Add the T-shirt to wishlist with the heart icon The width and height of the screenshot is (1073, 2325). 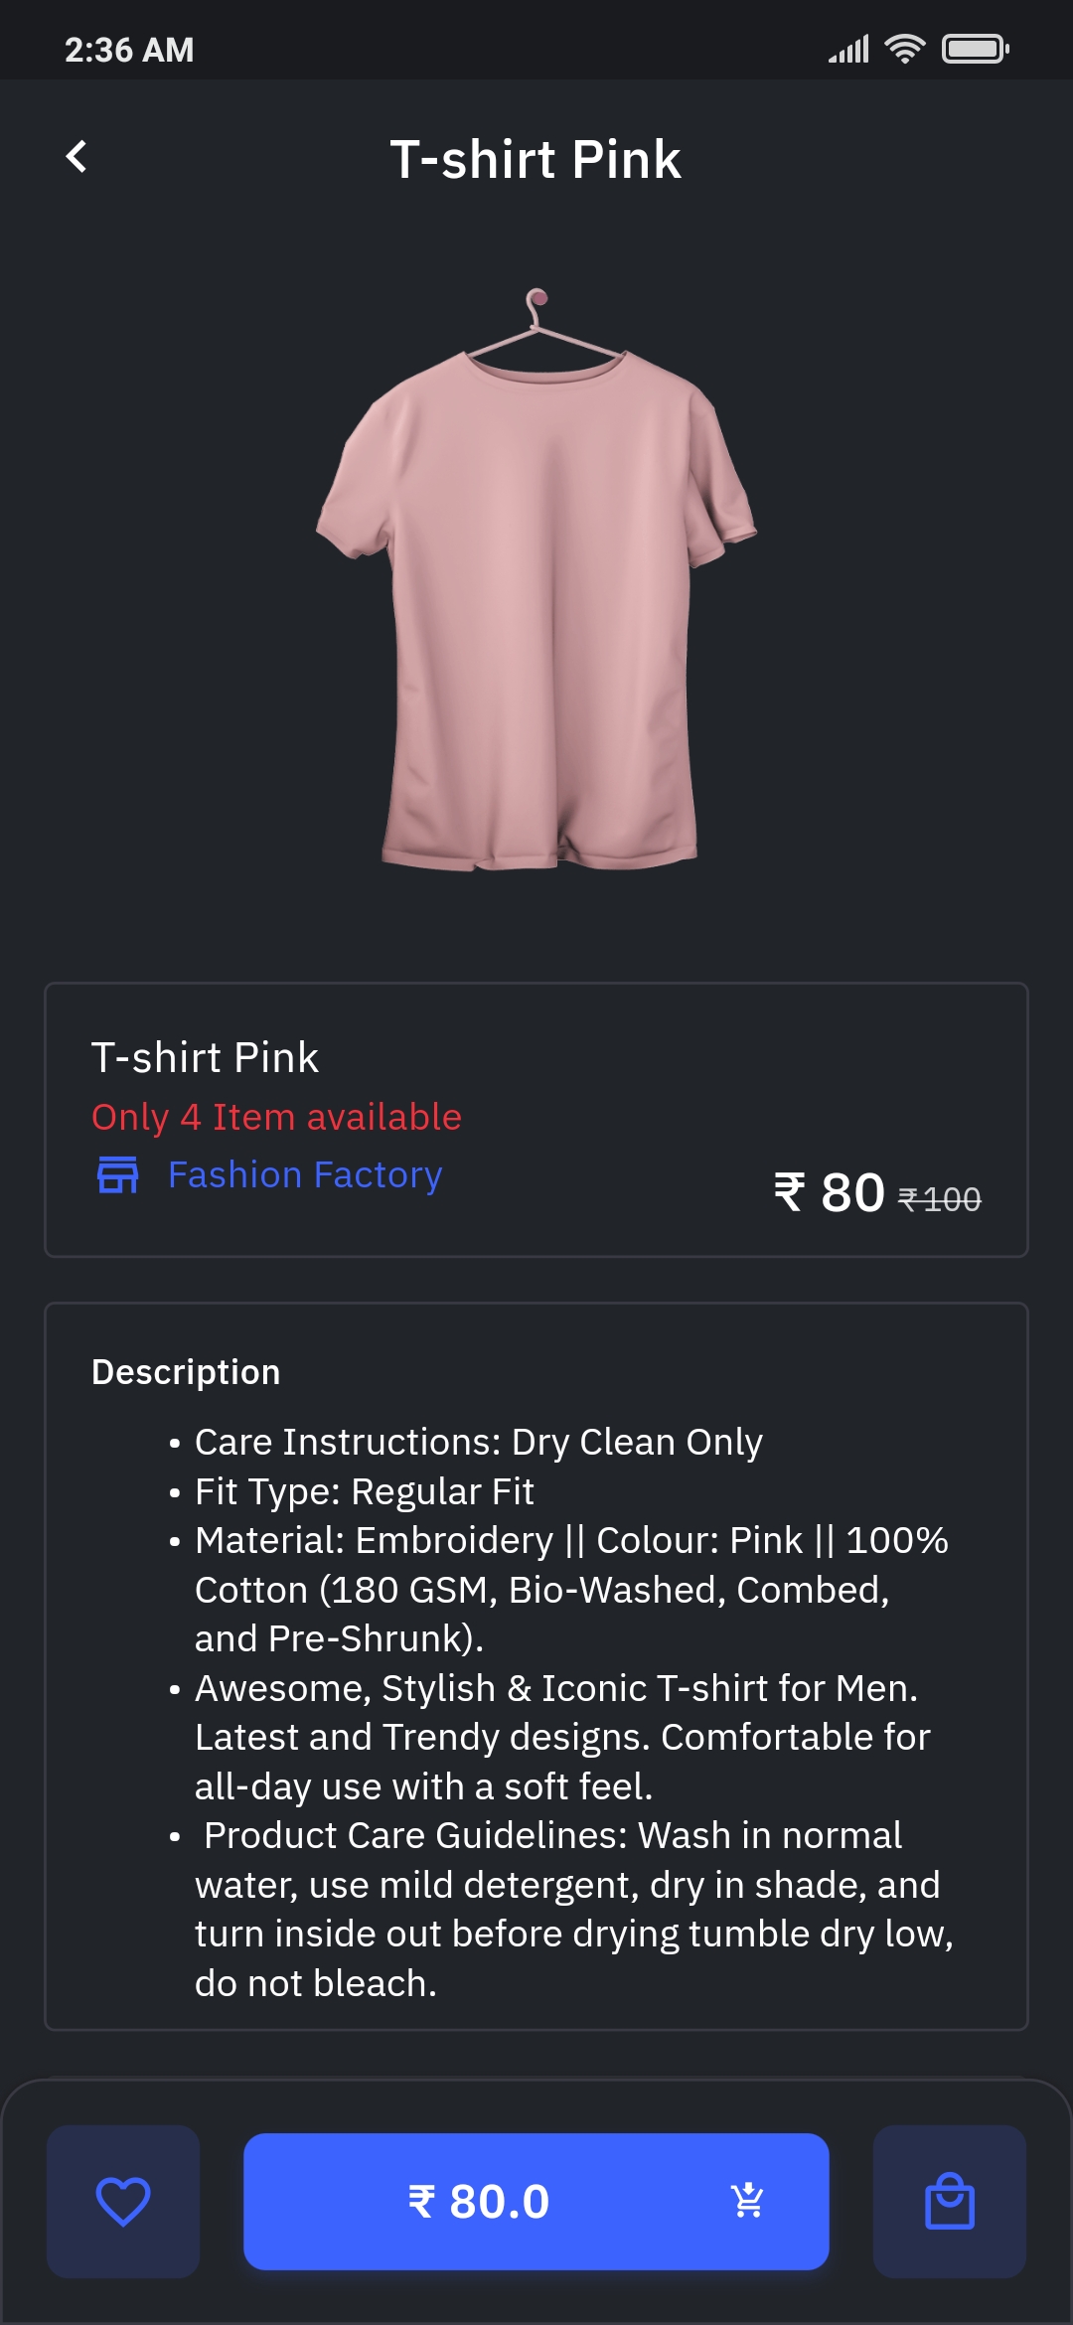point(123,2201)
